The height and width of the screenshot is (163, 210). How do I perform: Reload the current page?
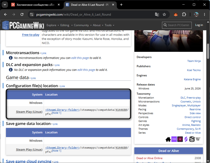[x=22, y=14]
